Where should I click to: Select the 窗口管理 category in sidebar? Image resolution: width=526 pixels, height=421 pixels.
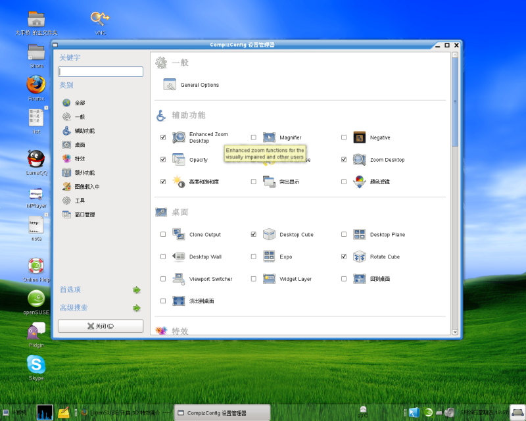coord(84,214)
